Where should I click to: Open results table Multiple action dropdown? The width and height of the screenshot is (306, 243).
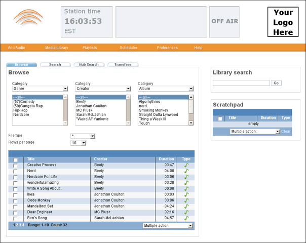(x=168, y=226)
